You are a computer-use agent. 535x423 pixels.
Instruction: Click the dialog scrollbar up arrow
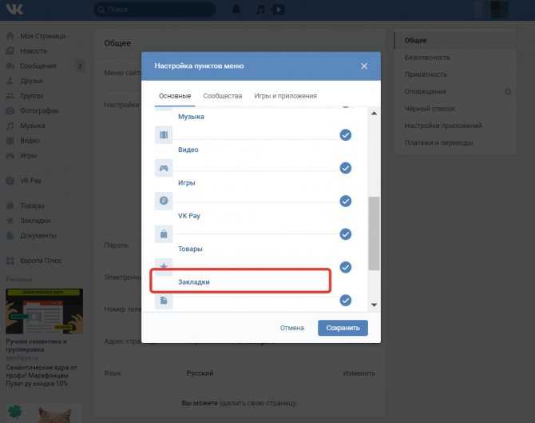point(374,113)
